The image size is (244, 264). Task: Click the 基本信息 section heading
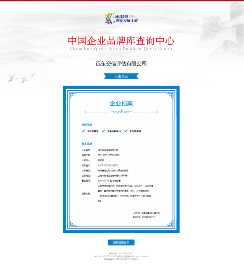pyautogui.click(x=87, y=144)
